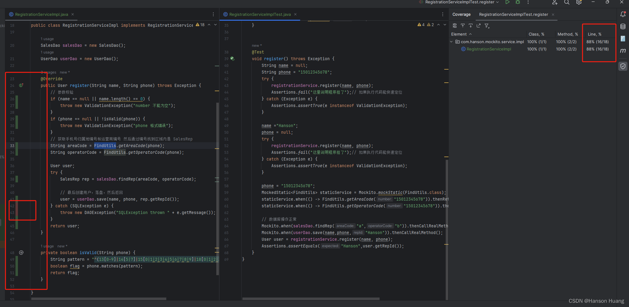The height and width of the screenshot is (307, 629).
Task: Click the @Test annotation on line 38
Action: 258,52
